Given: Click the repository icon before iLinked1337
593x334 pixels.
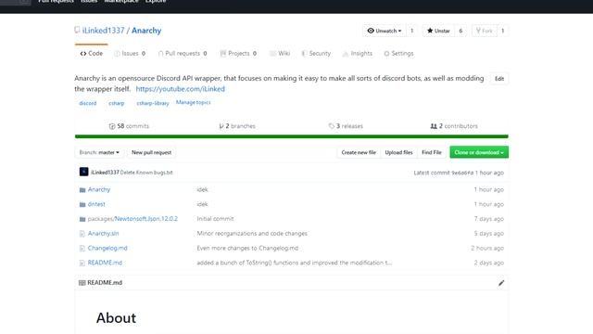Looking at the screenshot, I should pyautogui.click(x=77, y=30).
